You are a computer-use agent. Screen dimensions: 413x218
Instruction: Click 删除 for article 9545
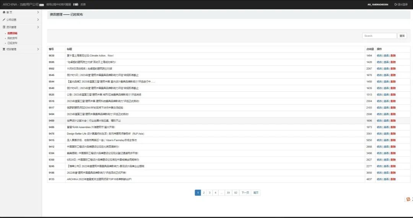393,75
